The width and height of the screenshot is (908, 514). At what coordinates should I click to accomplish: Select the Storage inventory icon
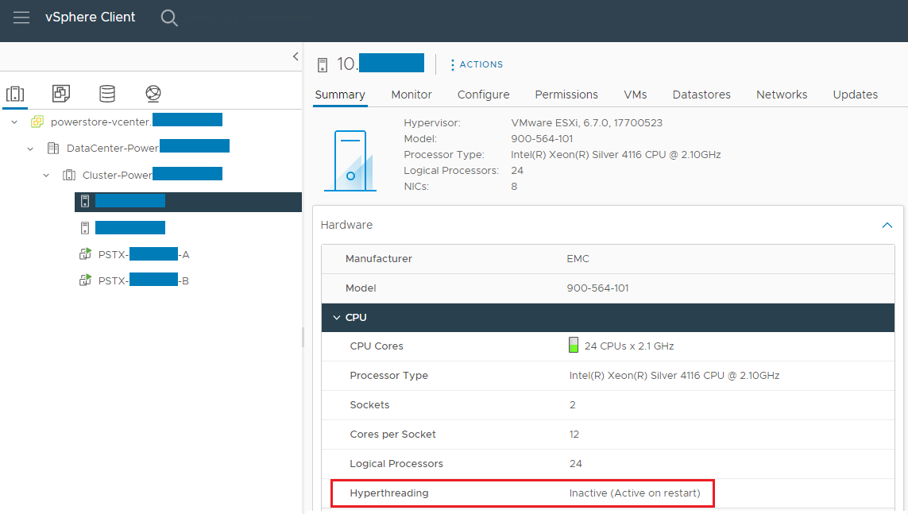tap(106, 93)
